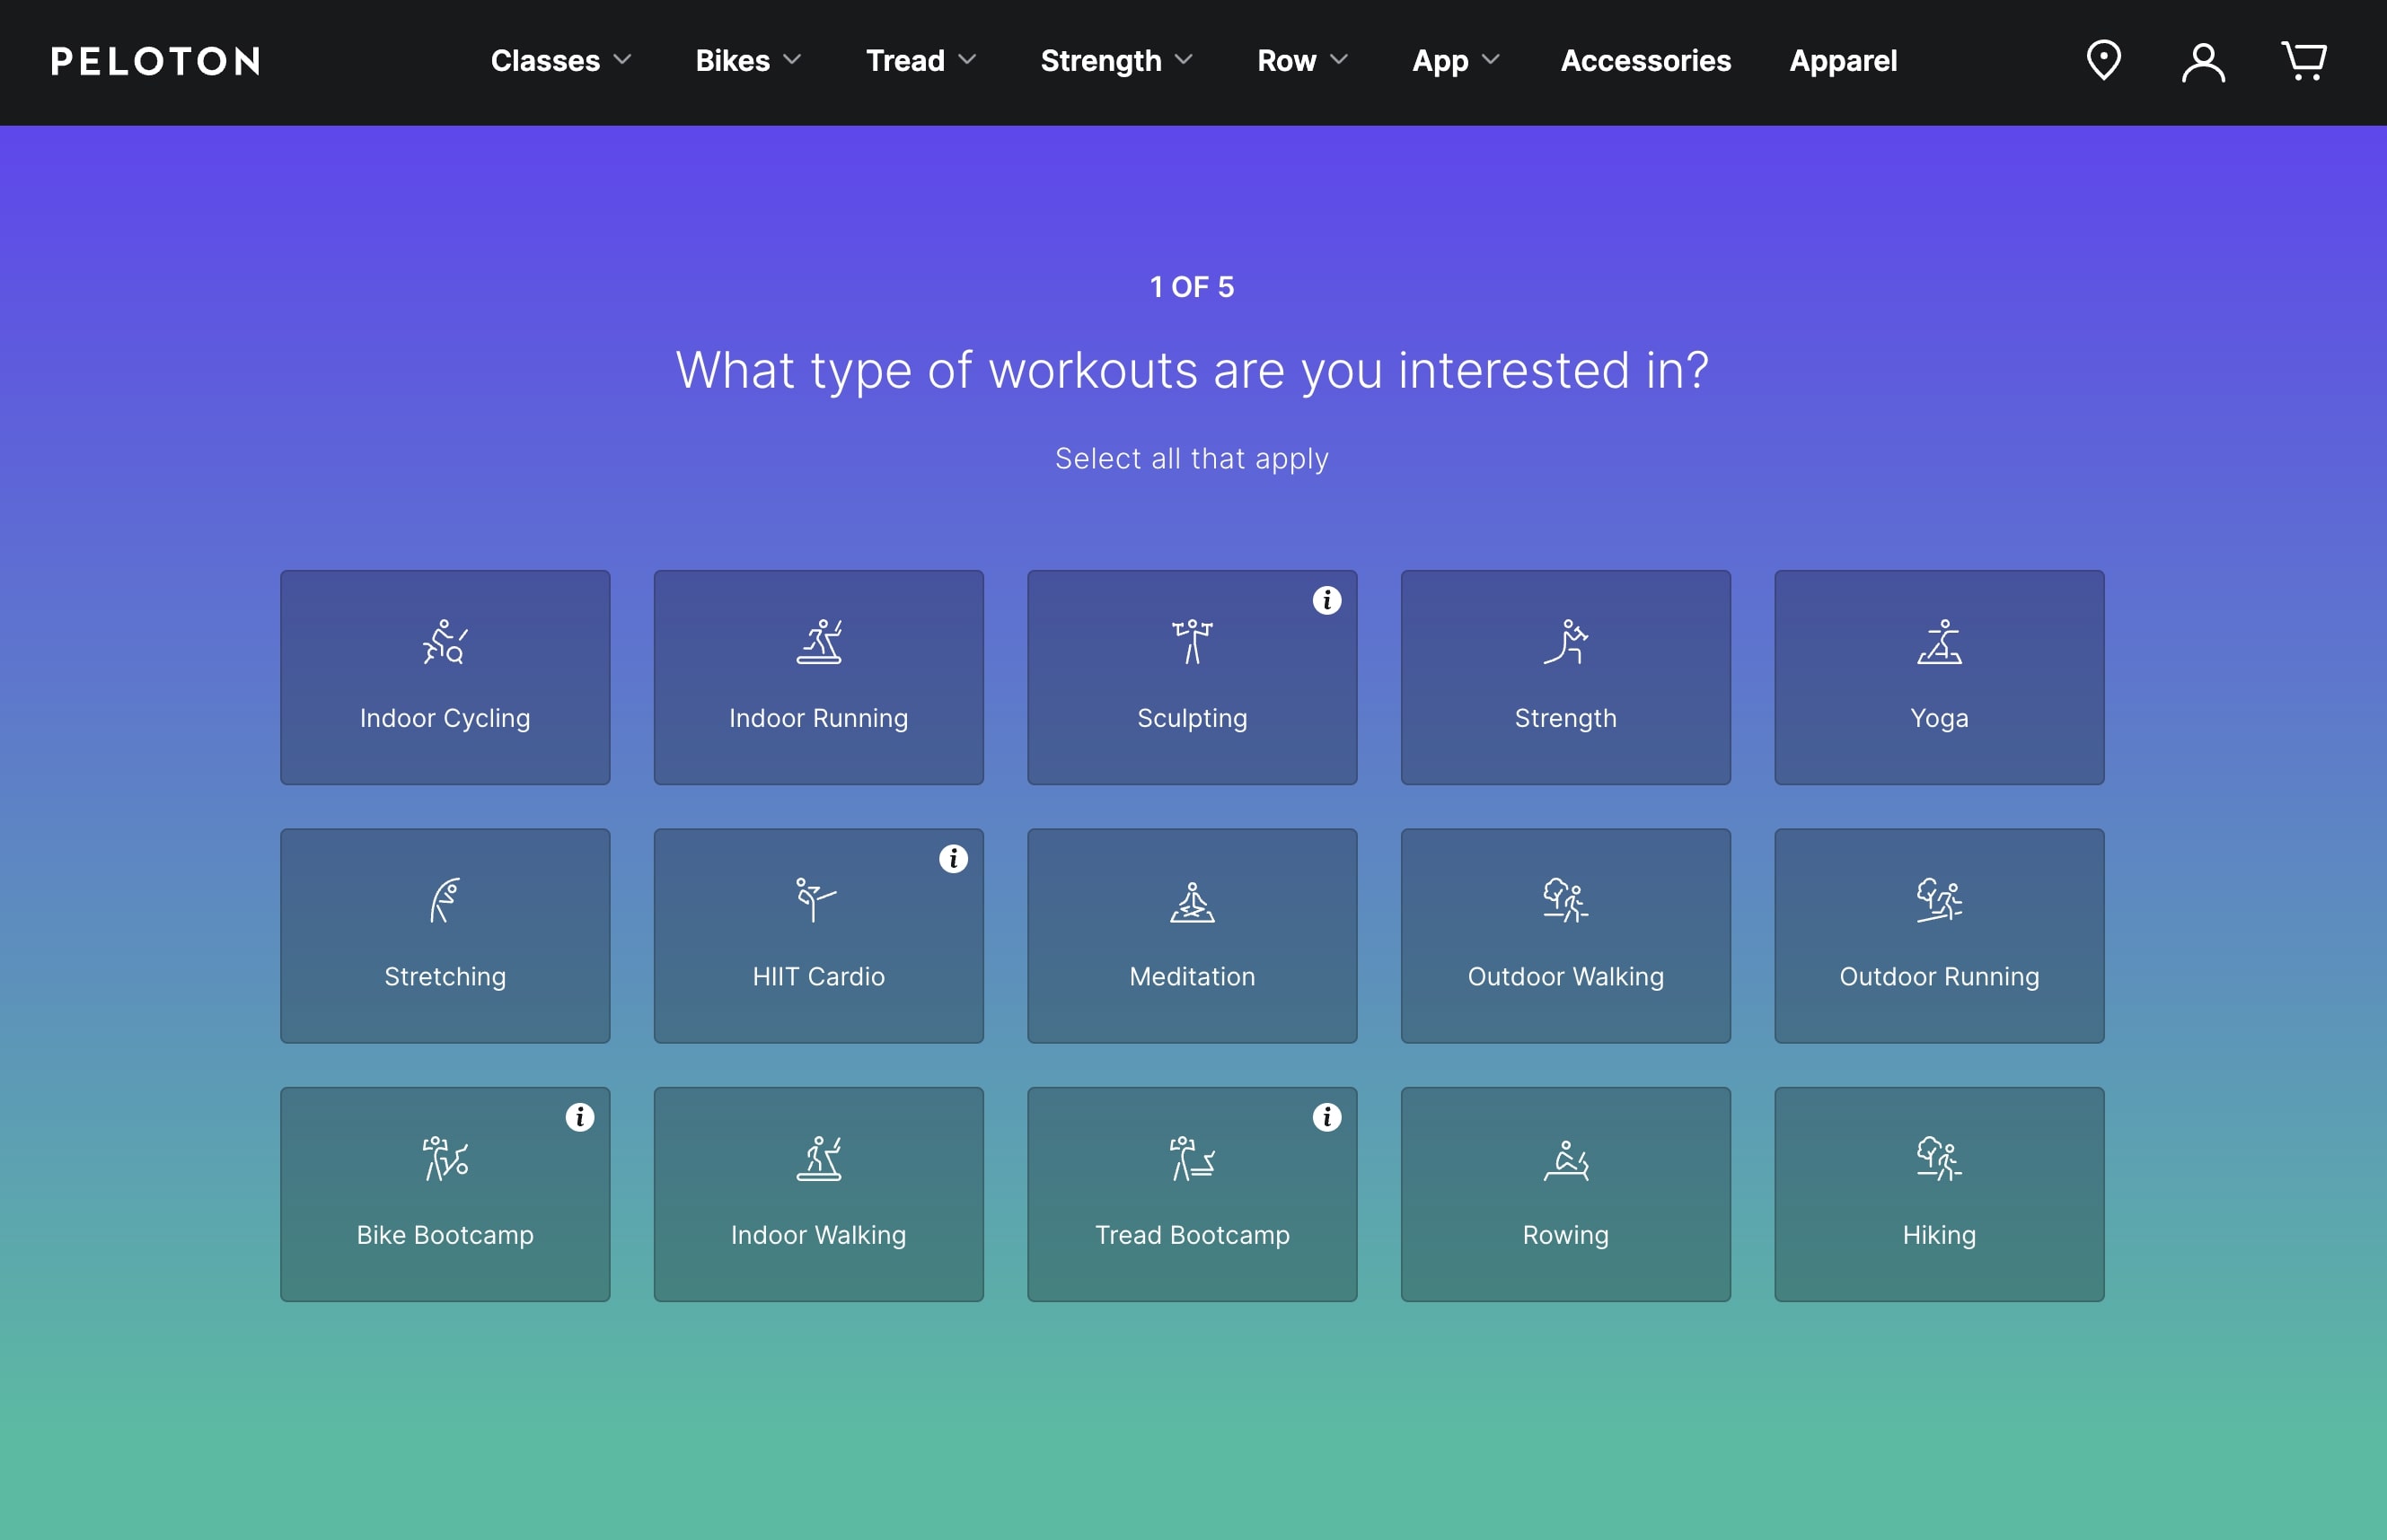2387x1540 pixels.
Task: Go to the Accessories page
Action: [x=1646, y=61]
